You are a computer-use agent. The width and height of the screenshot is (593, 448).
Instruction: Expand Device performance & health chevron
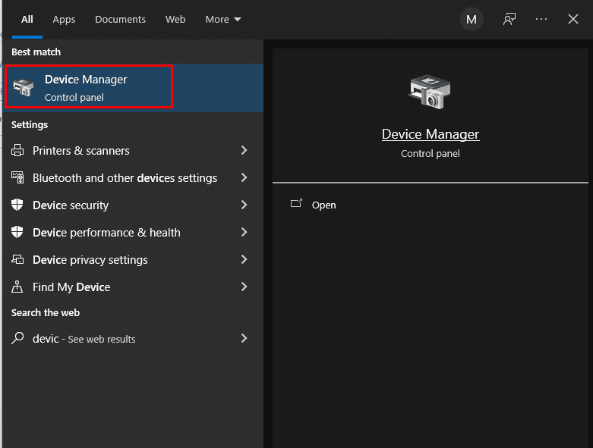coord(244,232)
